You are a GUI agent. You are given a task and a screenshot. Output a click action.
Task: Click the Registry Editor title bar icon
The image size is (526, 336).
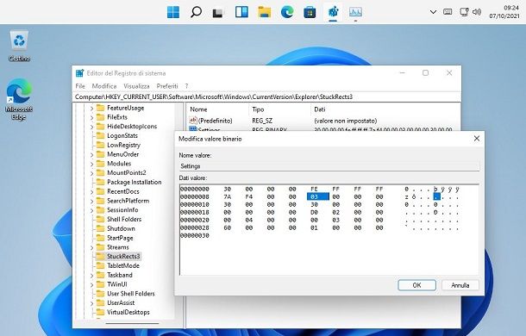(80, 73)
